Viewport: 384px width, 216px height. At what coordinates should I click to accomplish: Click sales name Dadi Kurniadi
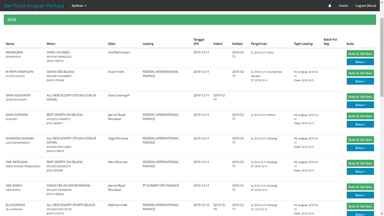point(118,205)
